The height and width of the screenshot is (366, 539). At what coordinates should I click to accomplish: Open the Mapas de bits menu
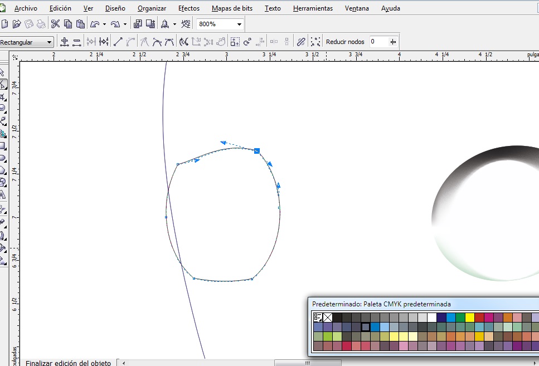(232, 8)
